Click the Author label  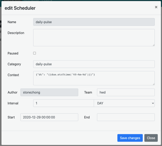pyautogui.click(x=12, y=92)
